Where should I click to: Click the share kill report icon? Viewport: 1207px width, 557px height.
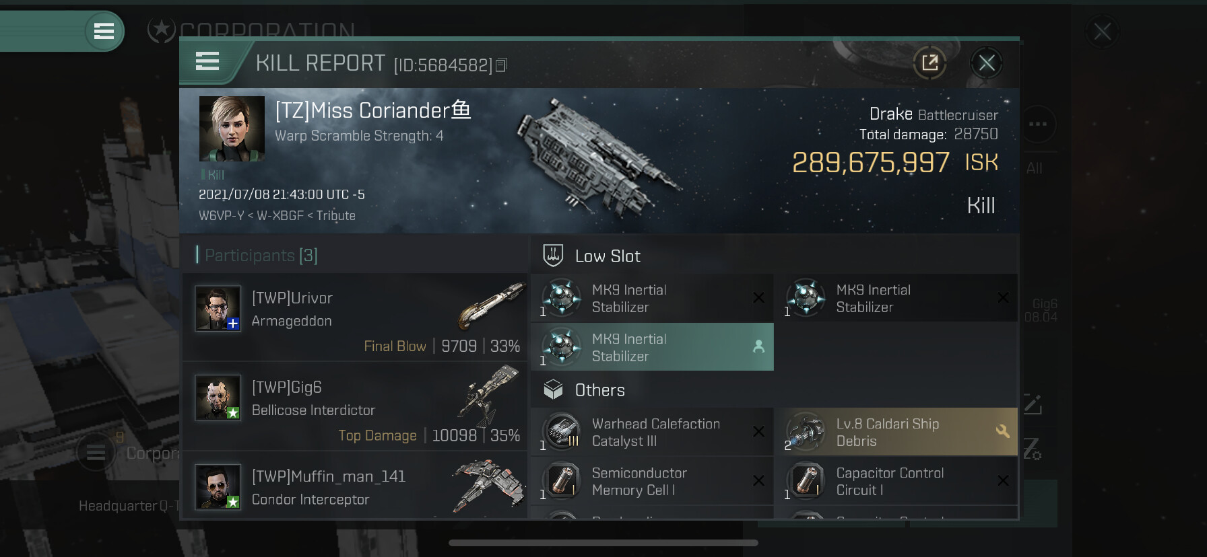[x=929, y=63]
